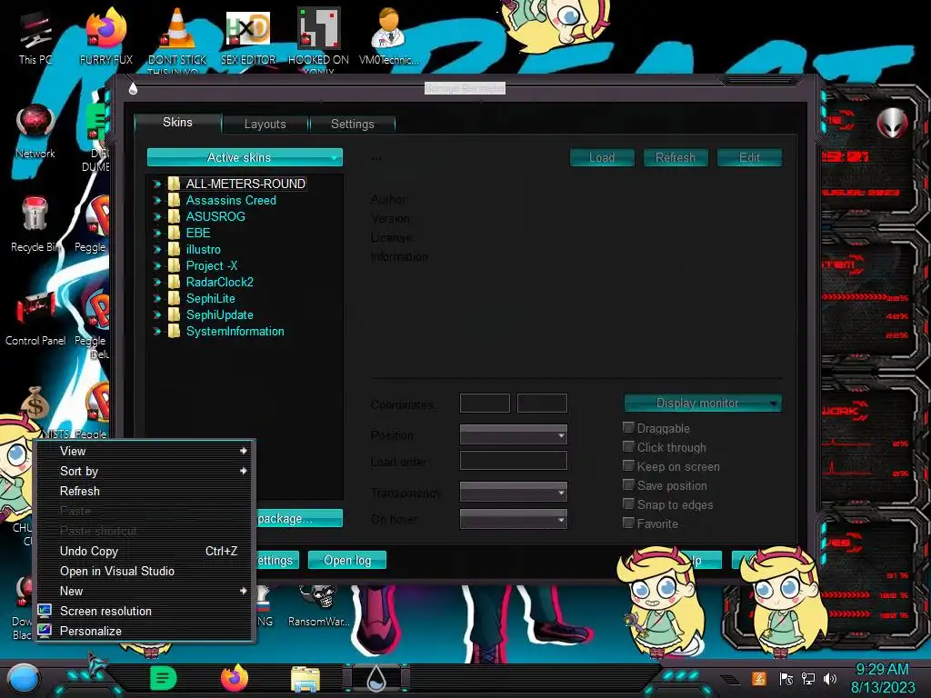Click the SystemInformation folder icon
The image size is (931, 698).
(174, 331)
